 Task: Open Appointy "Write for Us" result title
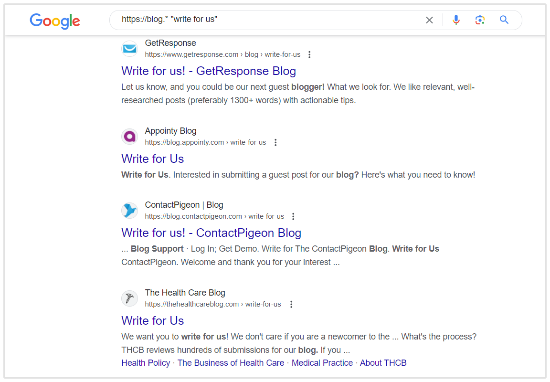(x=153, y=159)
